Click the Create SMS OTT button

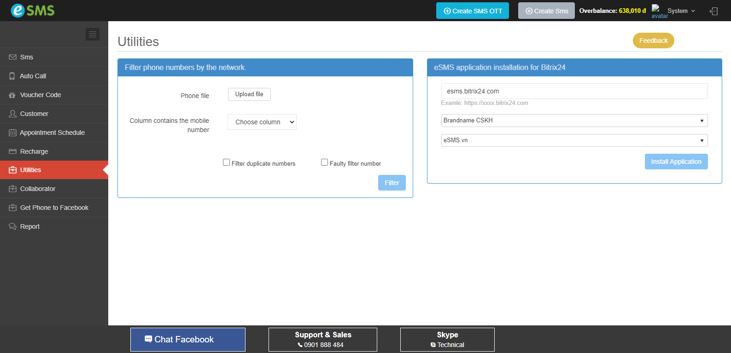tap(472, 11)
